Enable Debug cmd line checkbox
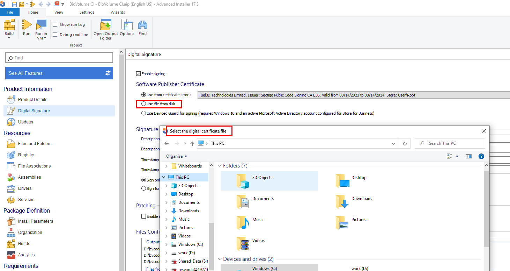 pyautogui.click(x=55, y=35)
